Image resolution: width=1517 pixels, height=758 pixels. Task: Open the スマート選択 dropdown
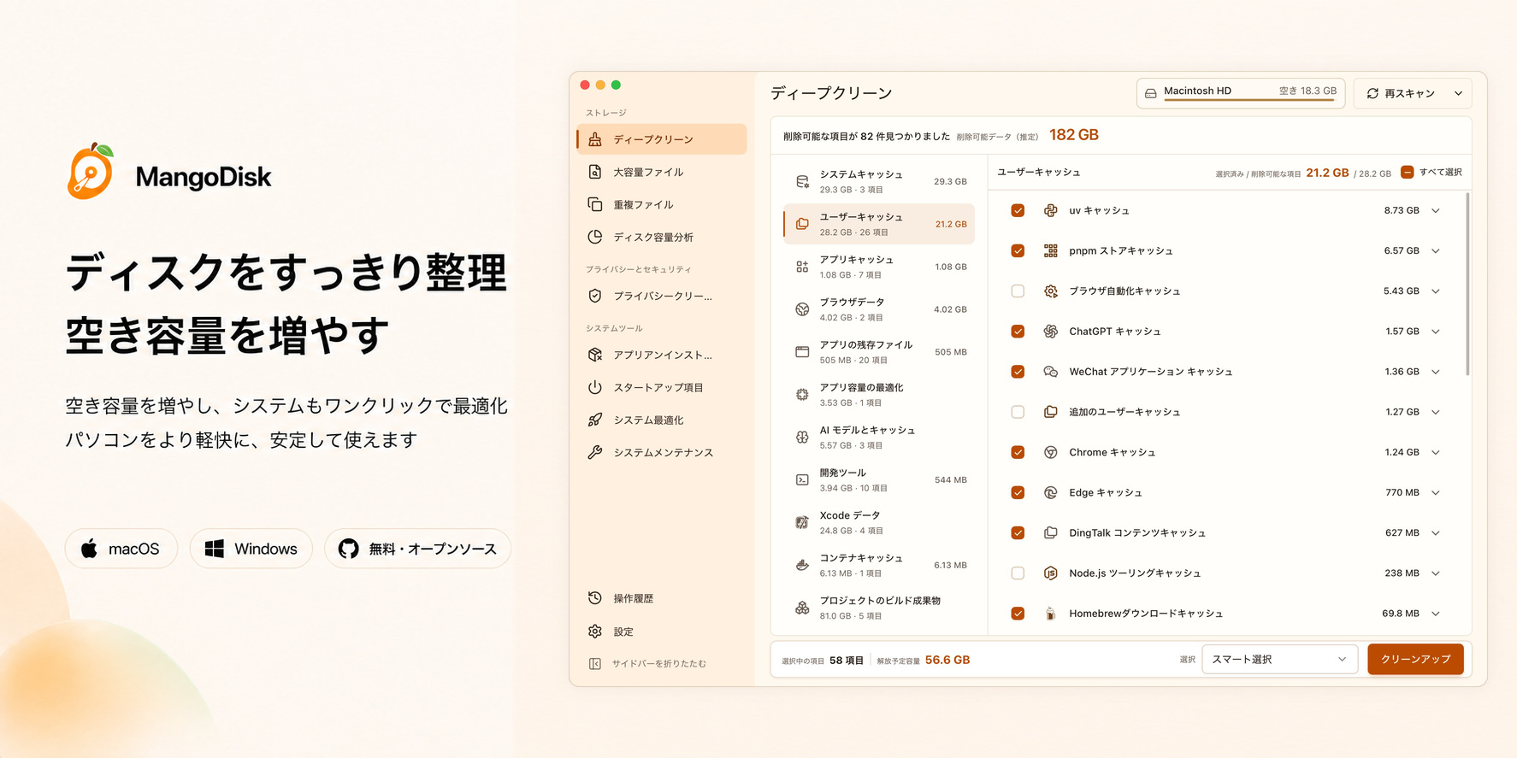[1279, 660]
